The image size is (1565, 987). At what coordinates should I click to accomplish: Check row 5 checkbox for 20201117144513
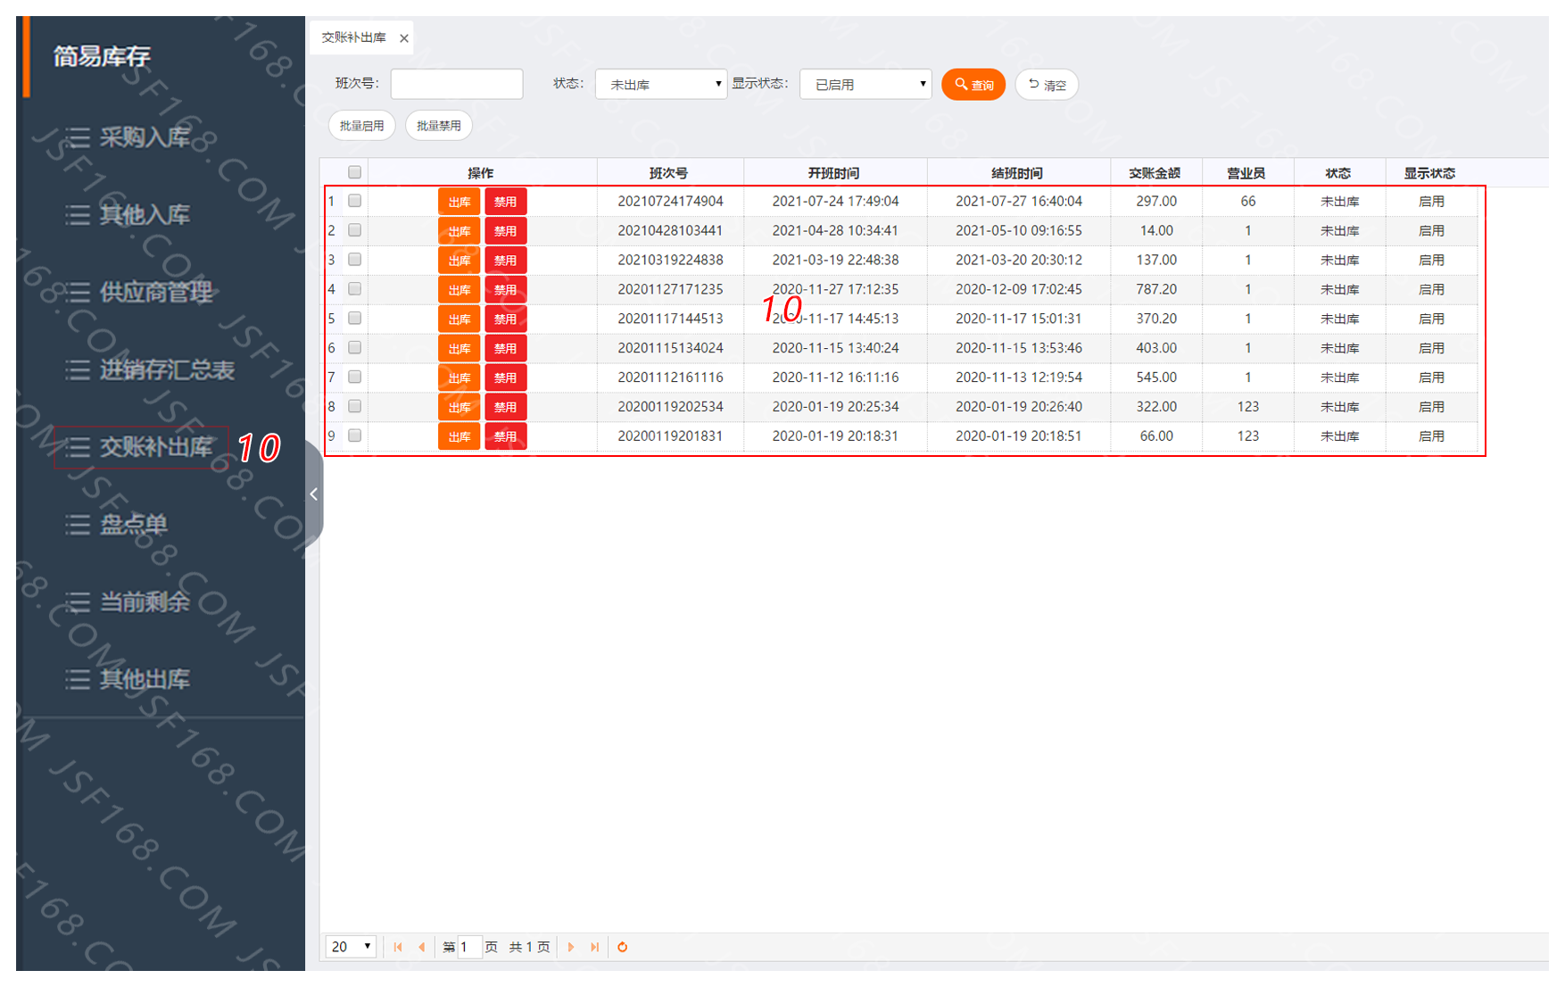coord(354,319)
